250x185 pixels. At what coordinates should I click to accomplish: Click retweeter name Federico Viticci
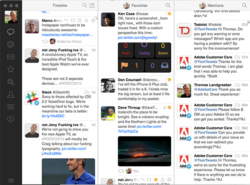coord(69,41)
